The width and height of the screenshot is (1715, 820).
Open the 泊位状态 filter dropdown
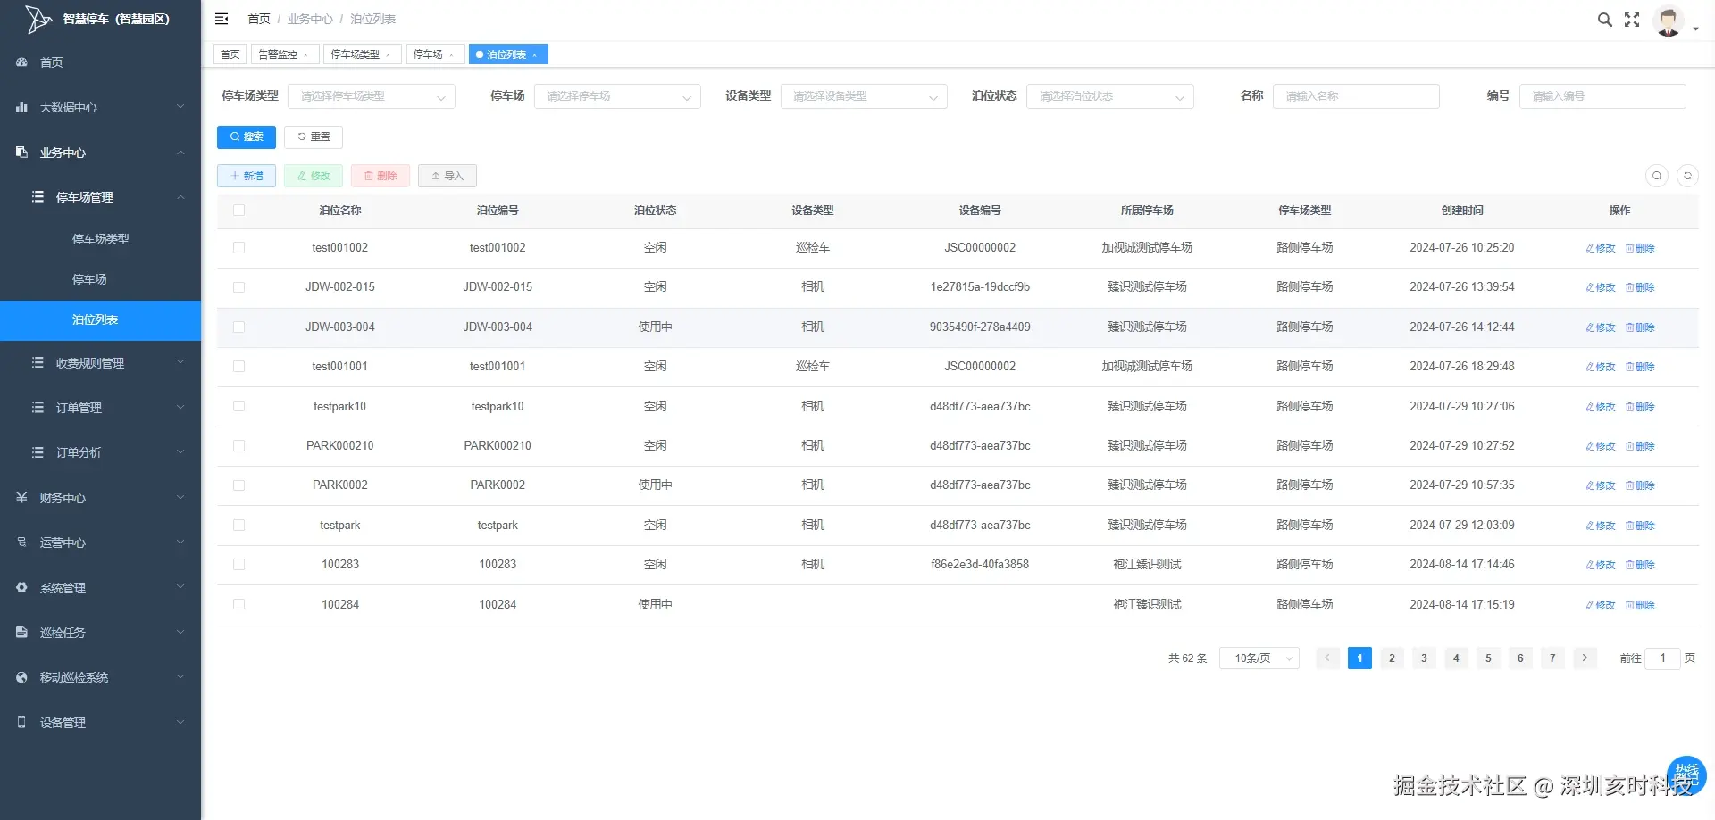[1110, 96]
